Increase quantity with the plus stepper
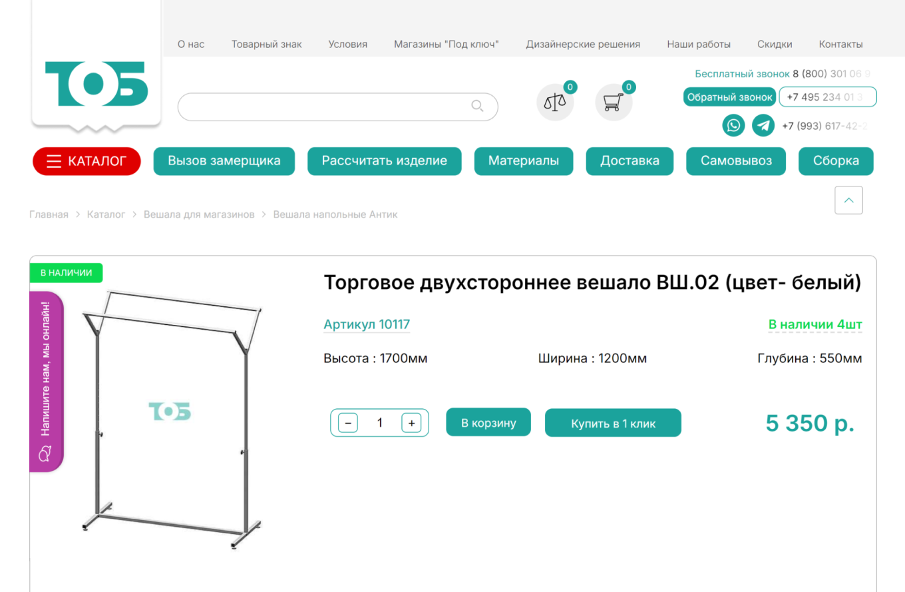Viewport: 905px width, 592px height. (x=411, y=422)
